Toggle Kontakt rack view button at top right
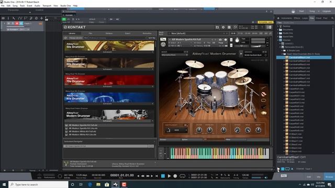Screen dimensions: 335x188 coord(269,27)
